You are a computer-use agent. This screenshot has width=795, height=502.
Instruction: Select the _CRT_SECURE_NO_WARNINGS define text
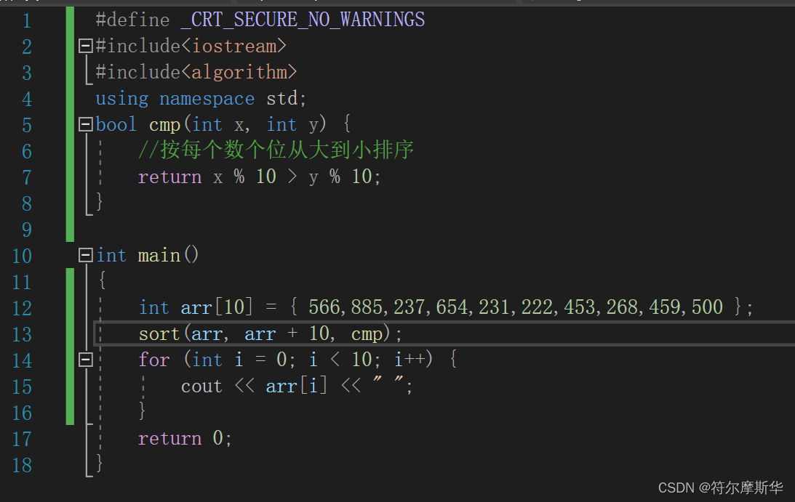[302, 20]
